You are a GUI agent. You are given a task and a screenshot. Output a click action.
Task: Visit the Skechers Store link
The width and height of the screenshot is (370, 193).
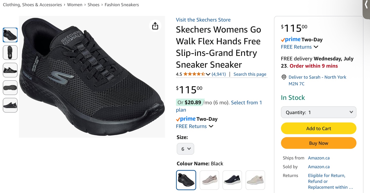203,20
